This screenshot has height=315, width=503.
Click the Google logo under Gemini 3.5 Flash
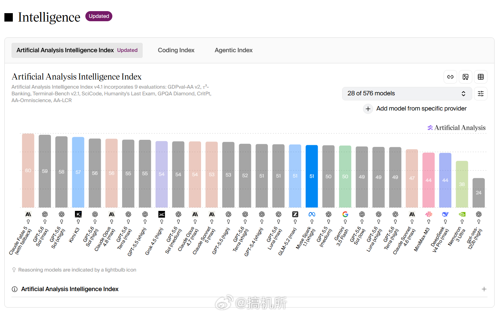(x=345, y=214)
